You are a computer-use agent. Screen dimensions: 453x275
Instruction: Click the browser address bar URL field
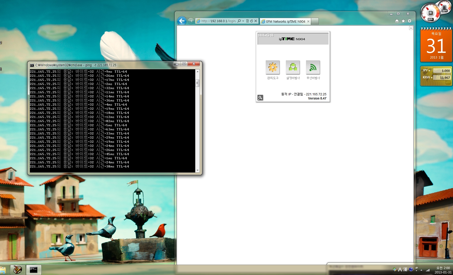(218, 21)
